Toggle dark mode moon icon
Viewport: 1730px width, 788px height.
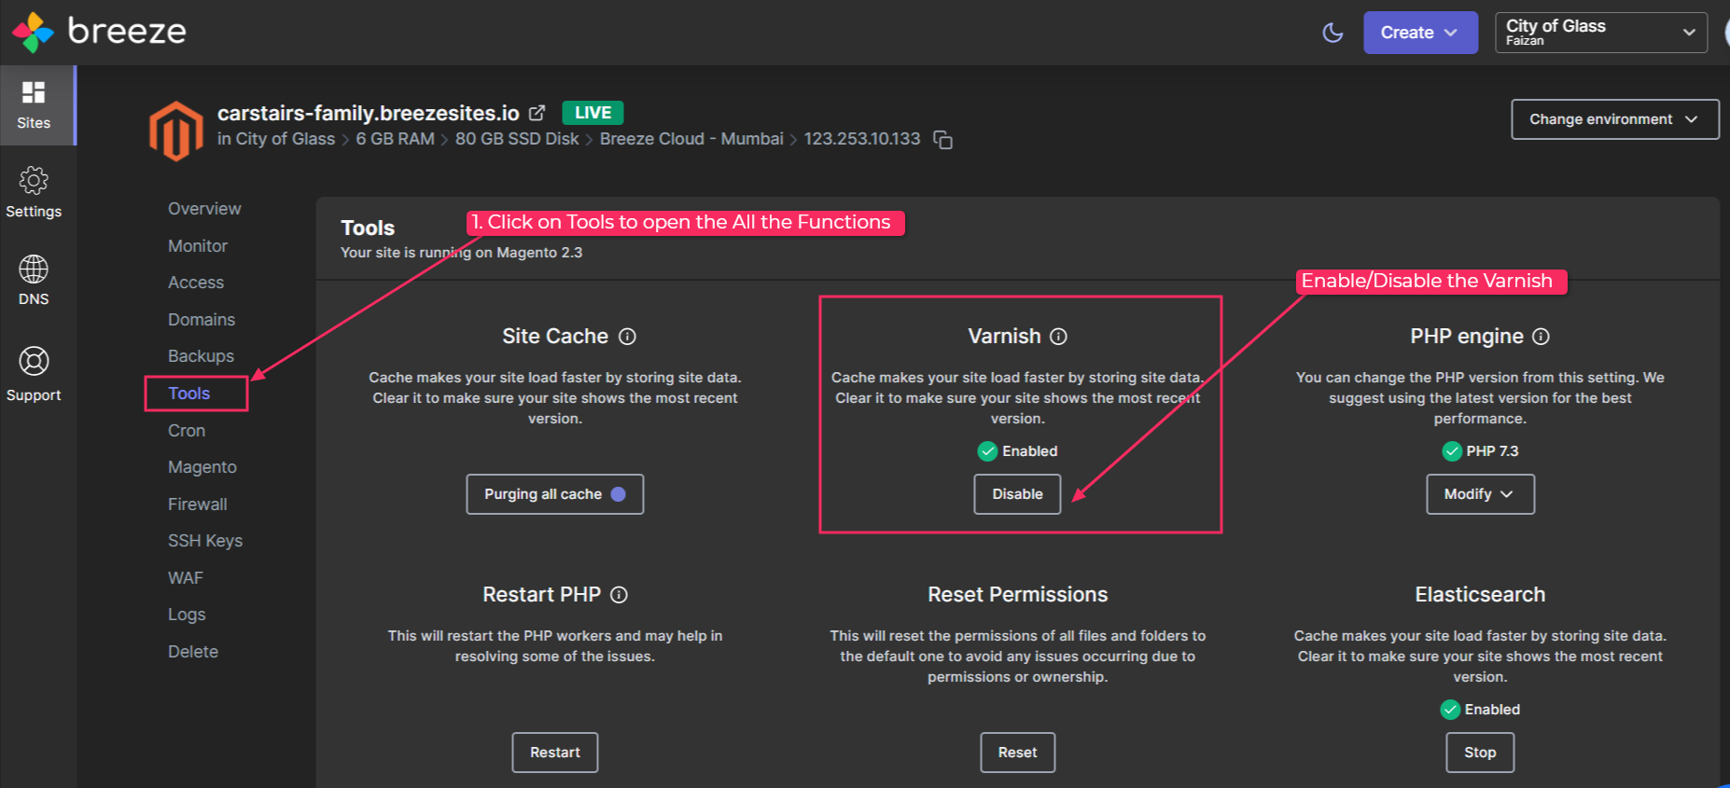click(1333, 33)
